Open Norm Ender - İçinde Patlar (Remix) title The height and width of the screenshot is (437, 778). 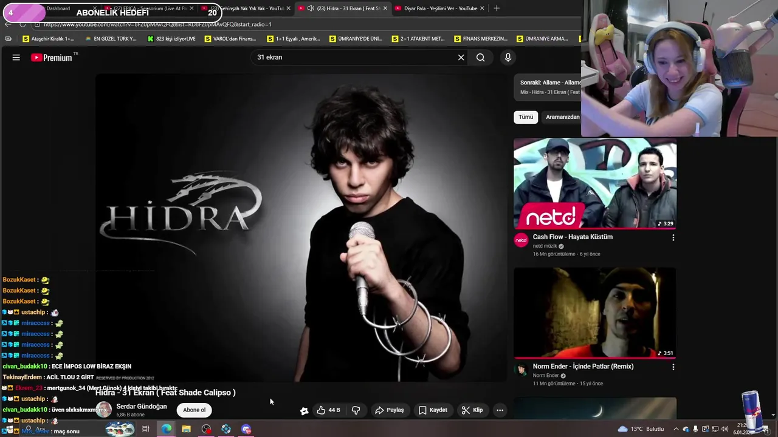point(583,367)
